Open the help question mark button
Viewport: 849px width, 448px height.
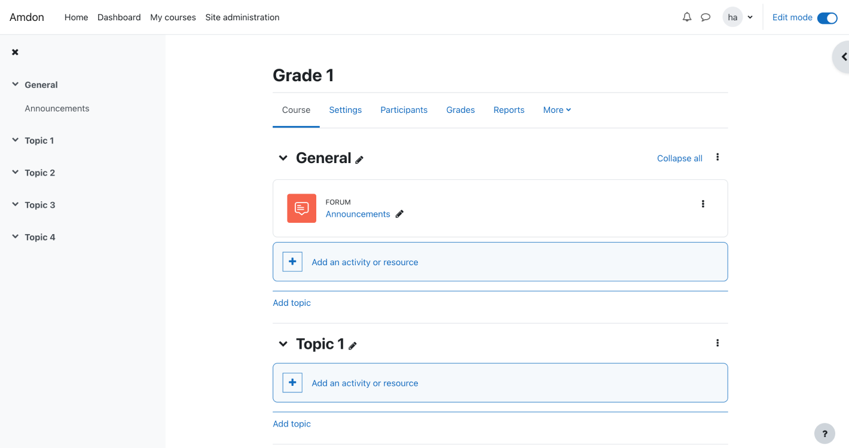(824, 434)
